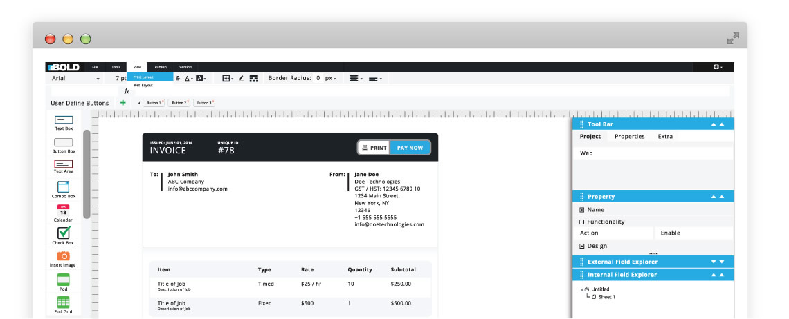Click the info@doetechnologies.com email text

click(x=389, y=224)
